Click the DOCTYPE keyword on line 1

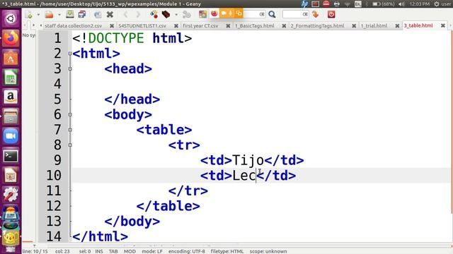coord(116,38)
